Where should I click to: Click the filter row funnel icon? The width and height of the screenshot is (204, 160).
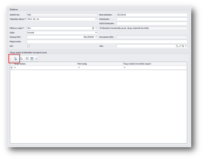point(12,67)
